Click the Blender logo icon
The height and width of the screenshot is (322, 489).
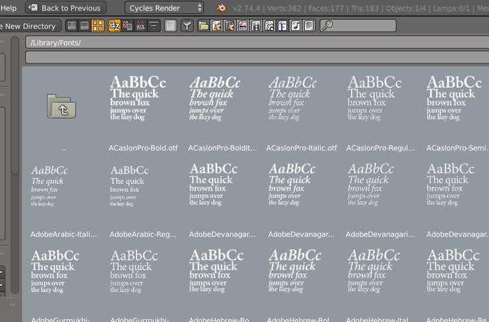[221, 7]
